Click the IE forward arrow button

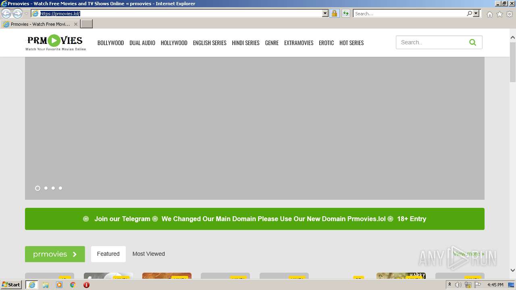click(17, 14)
